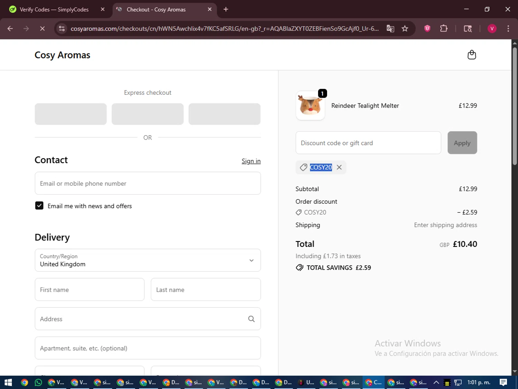Open the Chrome extensions puzzle icon

pyautogui.click(x=444, y=29)
